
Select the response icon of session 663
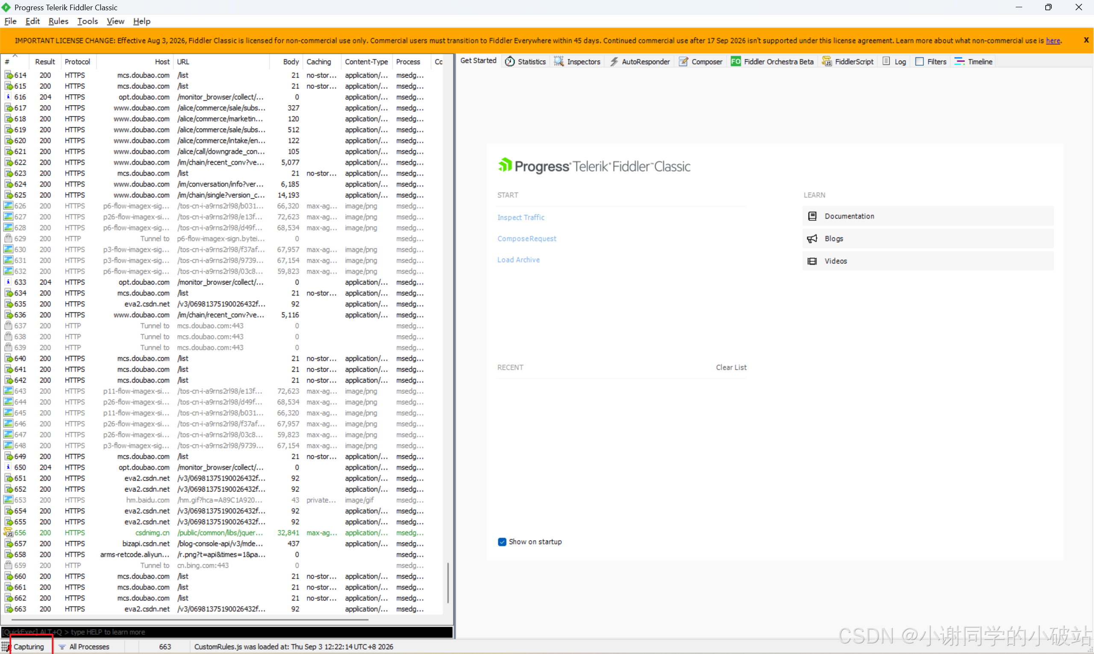coord(9,609)
